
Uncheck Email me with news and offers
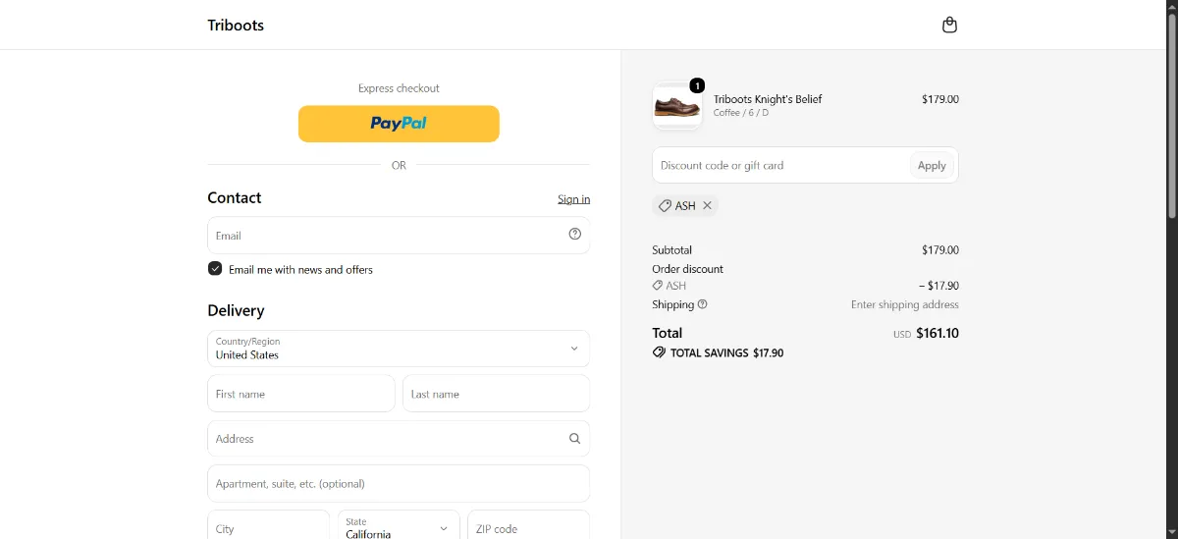coord(215,269)
